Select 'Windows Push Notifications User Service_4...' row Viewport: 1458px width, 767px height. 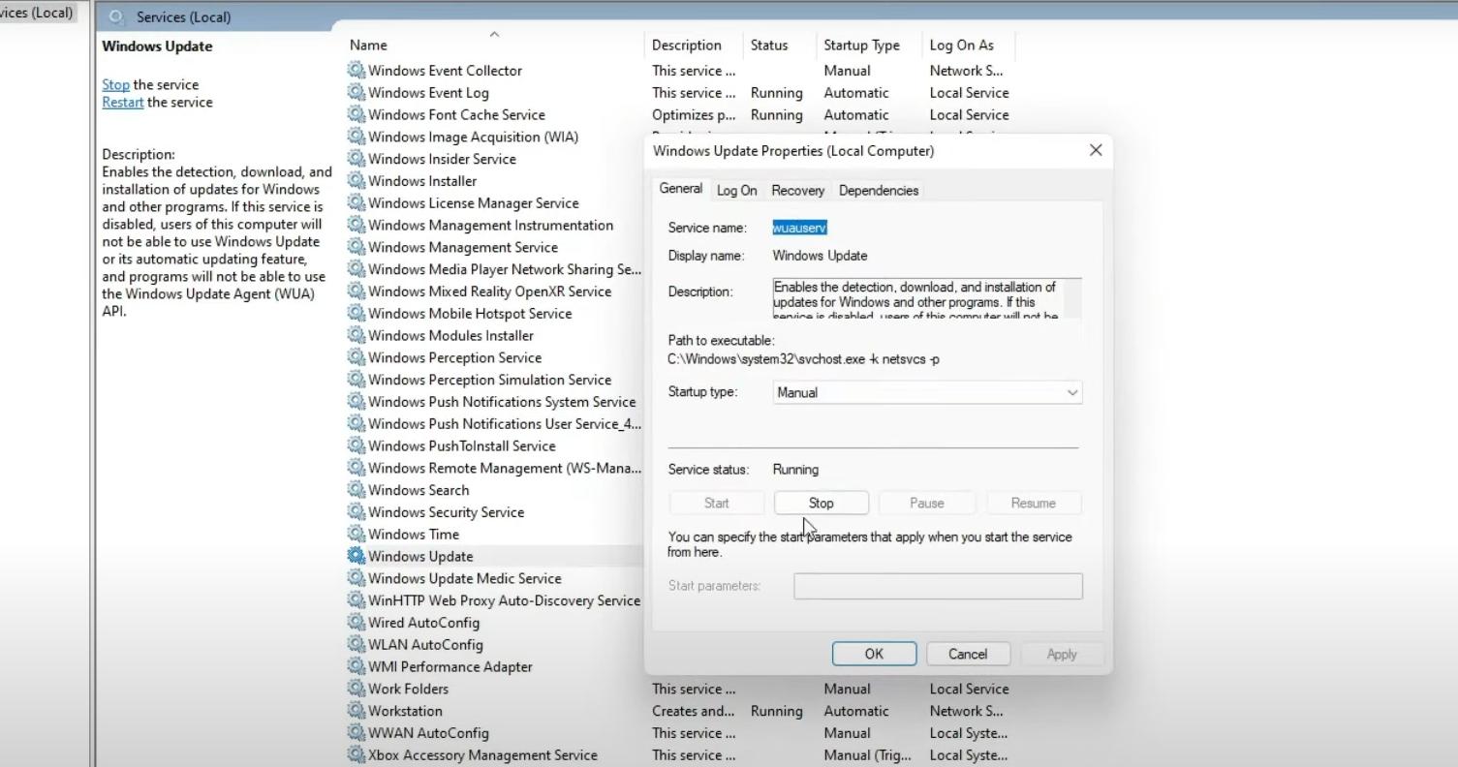coord(494,423)
